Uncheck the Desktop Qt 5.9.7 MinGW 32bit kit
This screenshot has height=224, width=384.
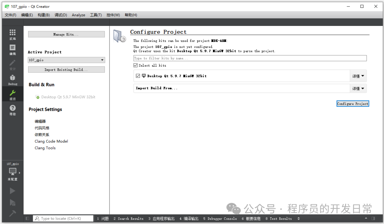click(138, 76)
